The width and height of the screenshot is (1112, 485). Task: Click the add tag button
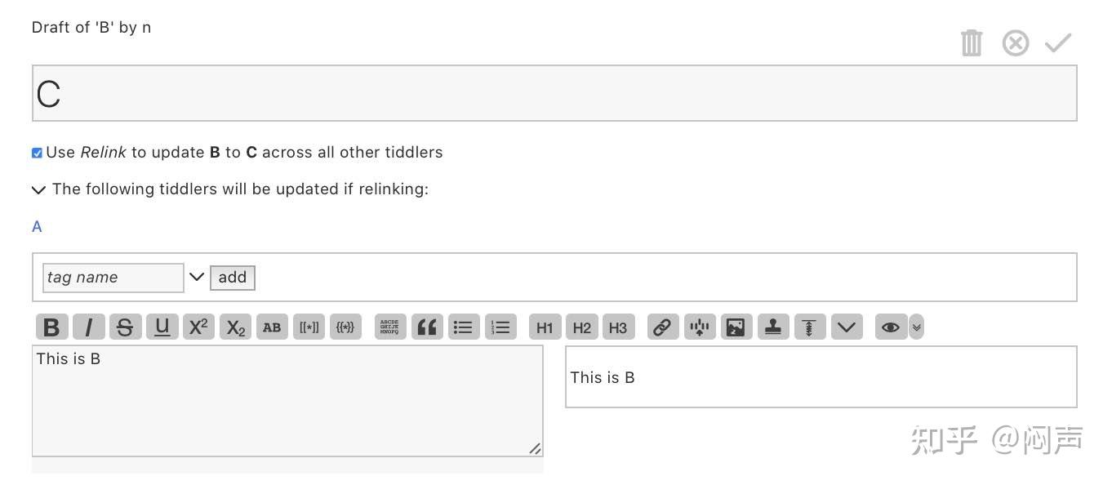pos(233,278)
